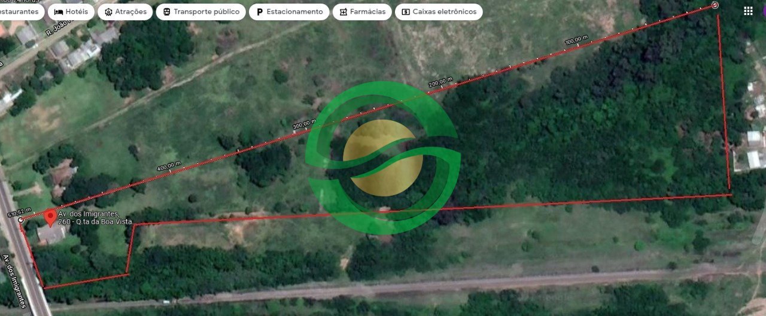
Task: Select the Caixas eletrônicos filter chip
Action: pyautogui.click(x=438, y=12)
